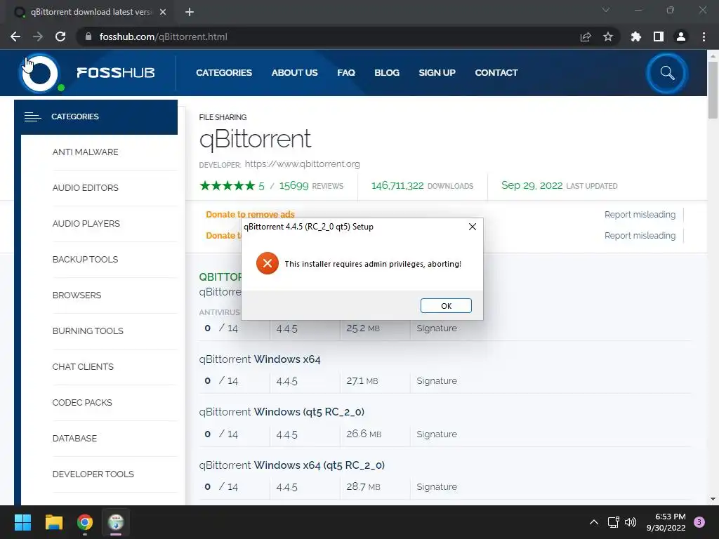Open ABOUT US navigation item
719x539 pixels.
point(294,73)
